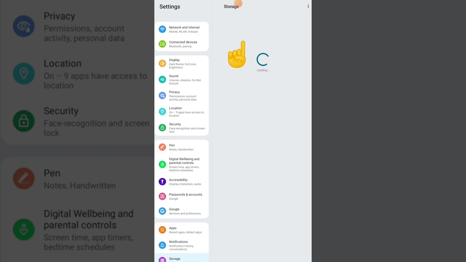Tap the Pen settings icon

162,147
